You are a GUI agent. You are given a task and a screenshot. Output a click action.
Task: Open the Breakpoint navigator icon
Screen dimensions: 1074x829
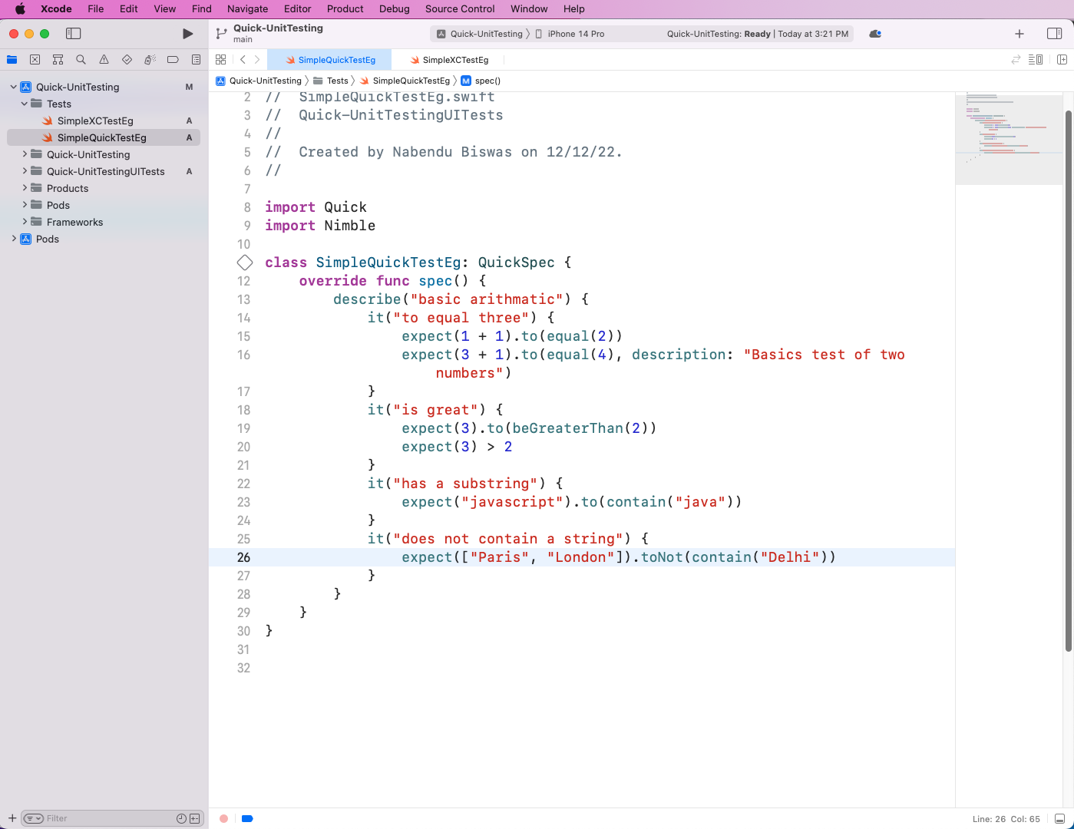[x=173, y=60]
